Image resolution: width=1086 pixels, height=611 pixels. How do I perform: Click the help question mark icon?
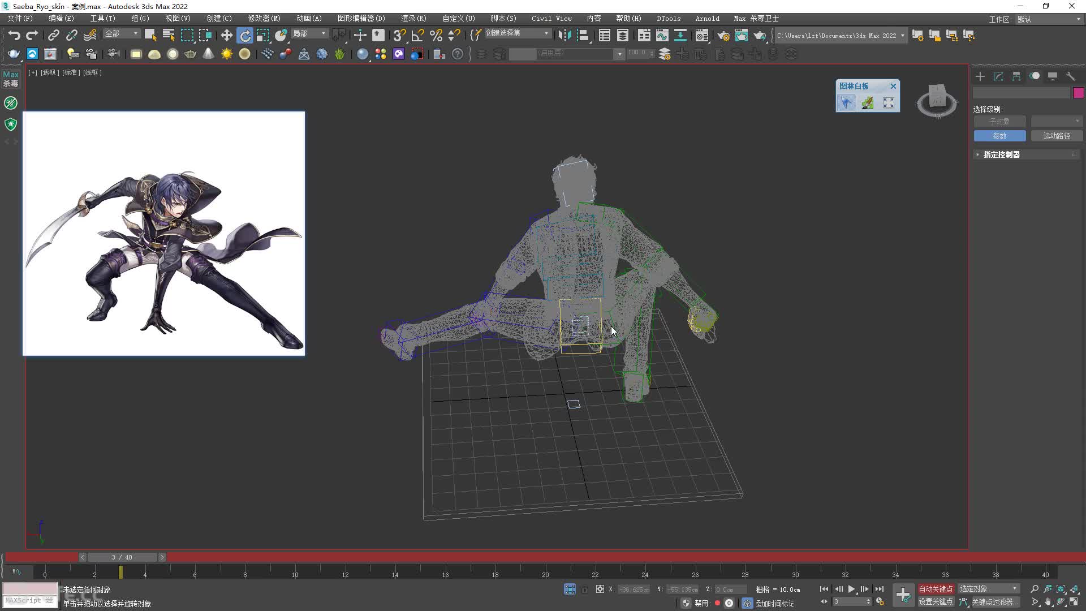point(458,54)
